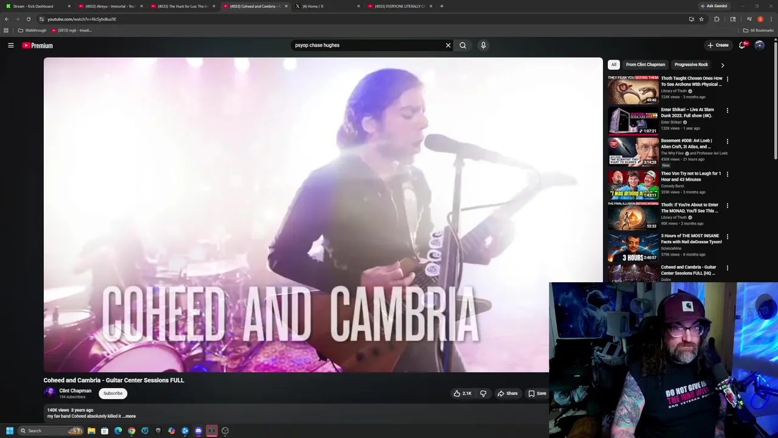Open the YouTube guide hamburger menu
The width and height of the screenshot is (778, 438).
10,46
